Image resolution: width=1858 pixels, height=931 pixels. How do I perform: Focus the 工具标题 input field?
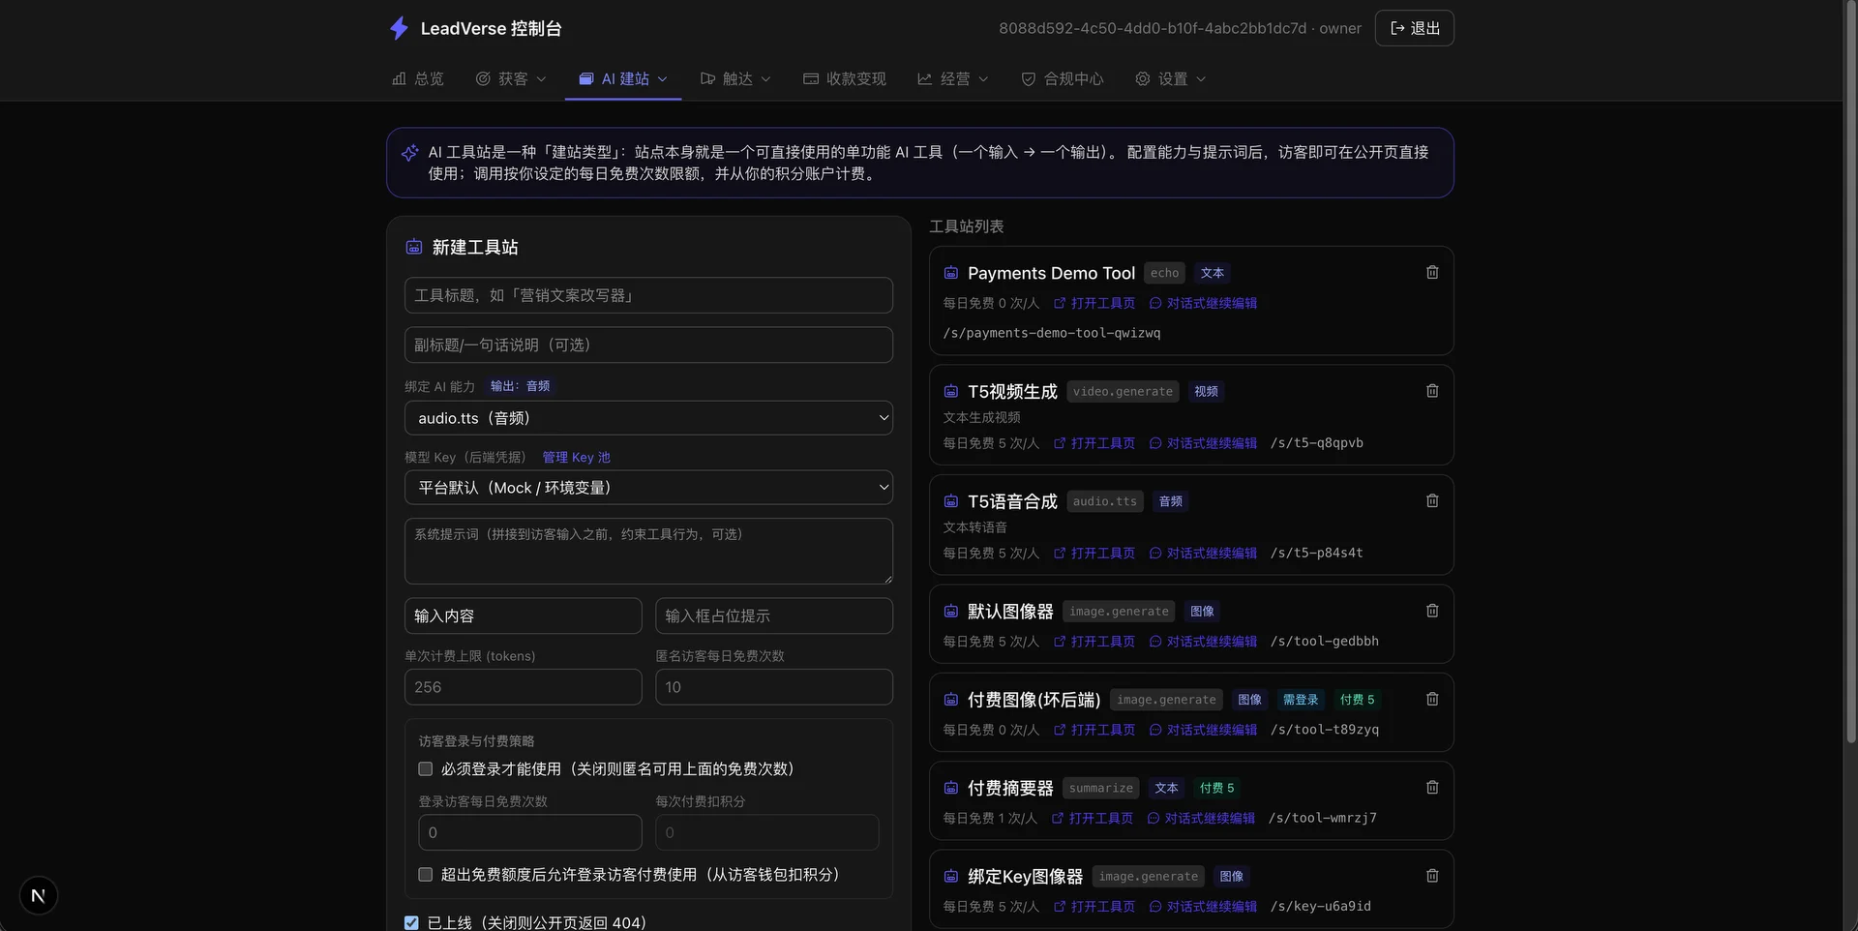[648, 295]
